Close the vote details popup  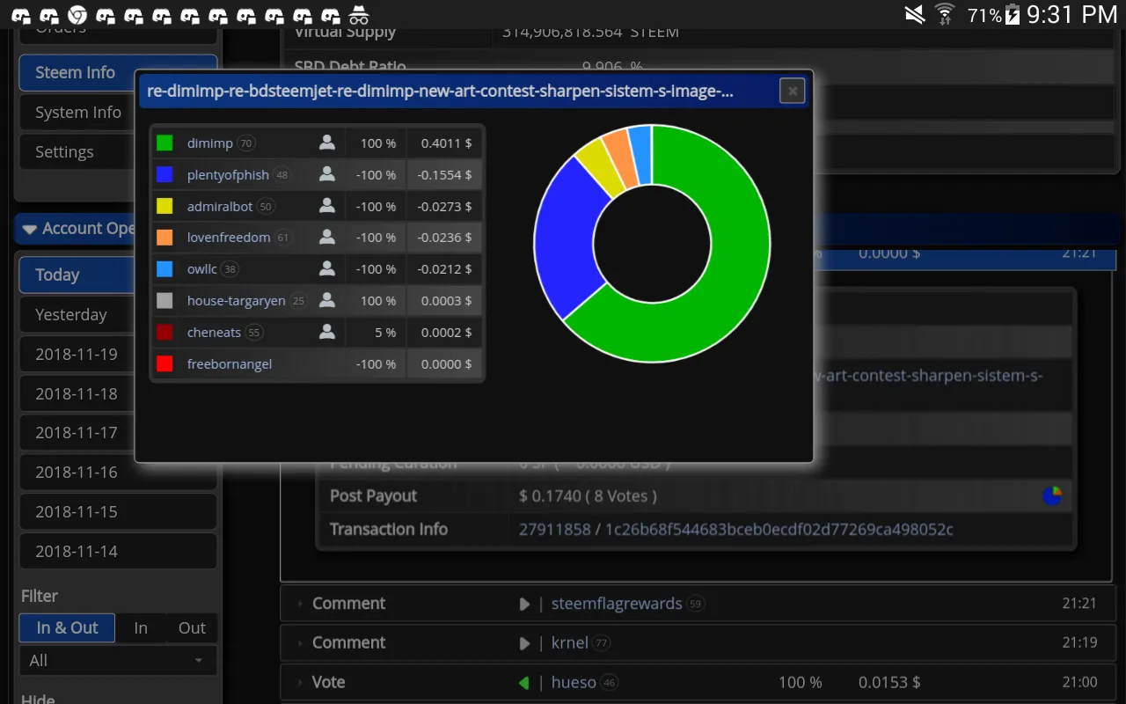(792, 91)
